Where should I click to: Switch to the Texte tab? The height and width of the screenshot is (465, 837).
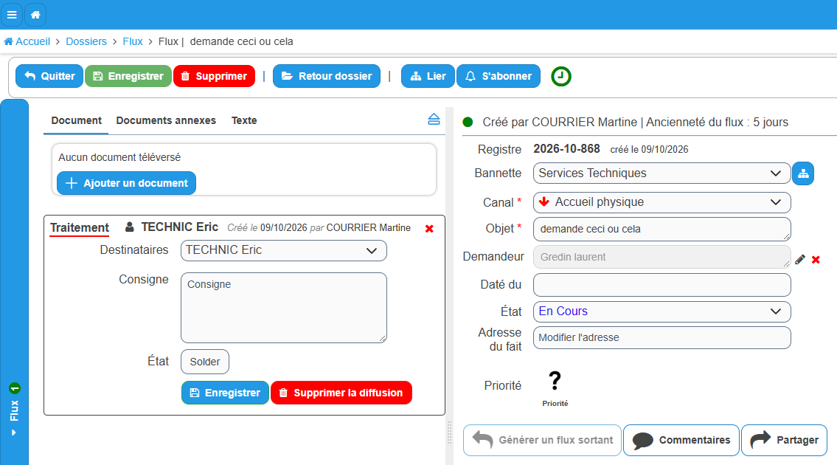coord(244,121)
